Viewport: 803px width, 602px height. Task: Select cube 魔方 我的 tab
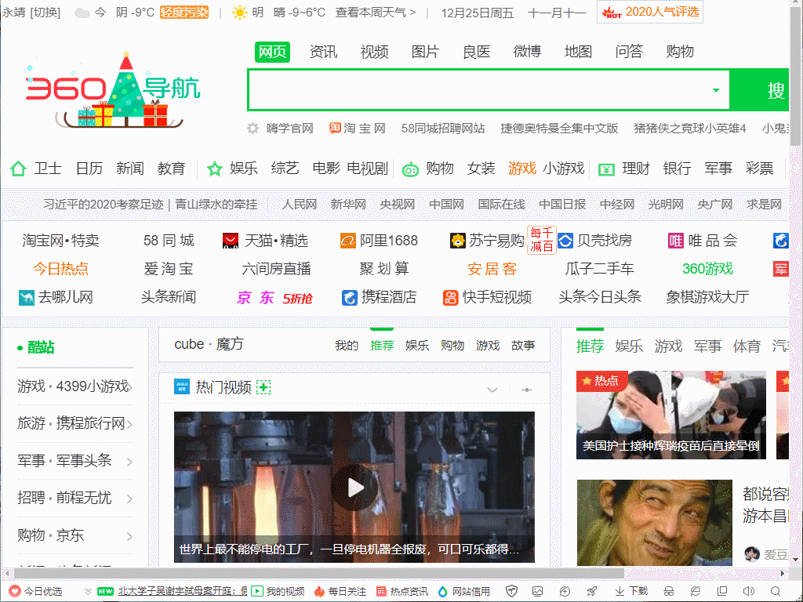[347, 346]
